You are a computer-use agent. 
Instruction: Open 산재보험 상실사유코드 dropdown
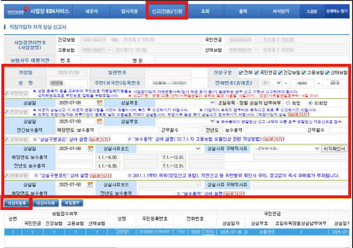[x=169, y=185]
